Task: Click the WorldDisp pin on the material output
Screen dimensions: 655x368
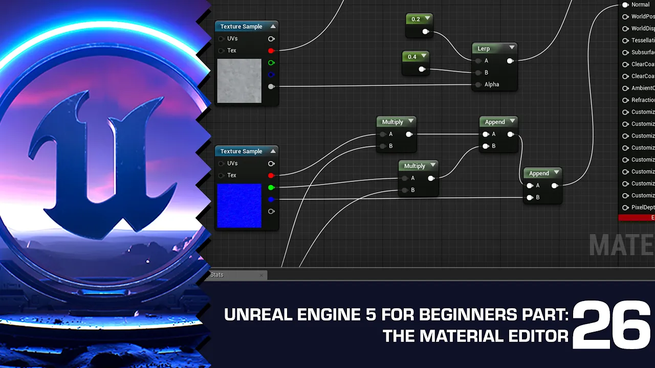Action: pos(625,29)
